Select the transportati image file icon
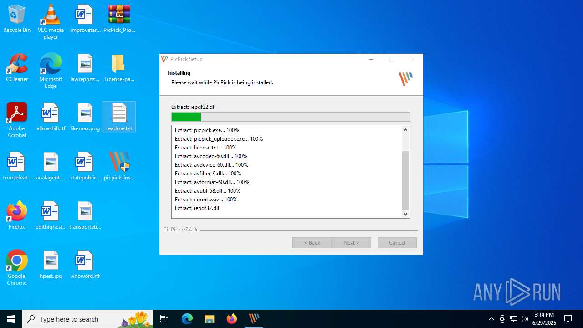The width and height of the screenshot is (583, 328). (85, 216)
